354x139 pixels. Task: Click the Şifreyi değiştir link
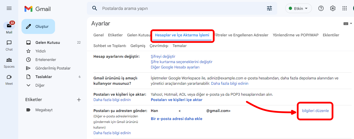[163, 56]
